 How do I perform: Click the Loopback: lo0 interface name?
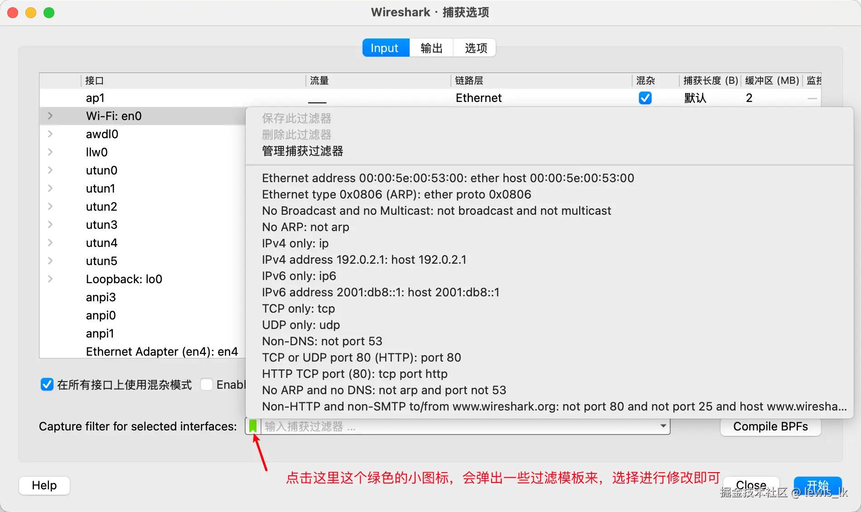[124, 279]
